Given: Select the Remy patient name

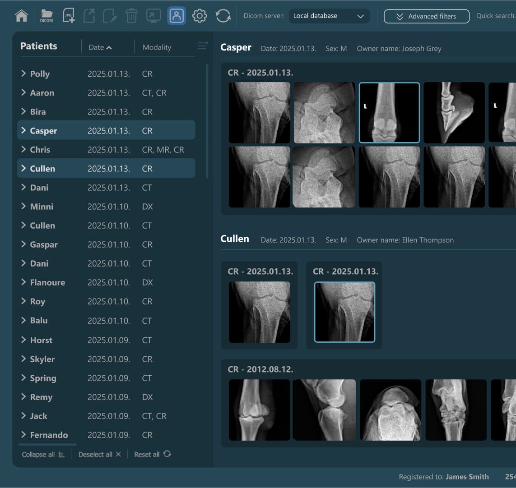Looking at the screenshot, I should [x=41, y=397].
